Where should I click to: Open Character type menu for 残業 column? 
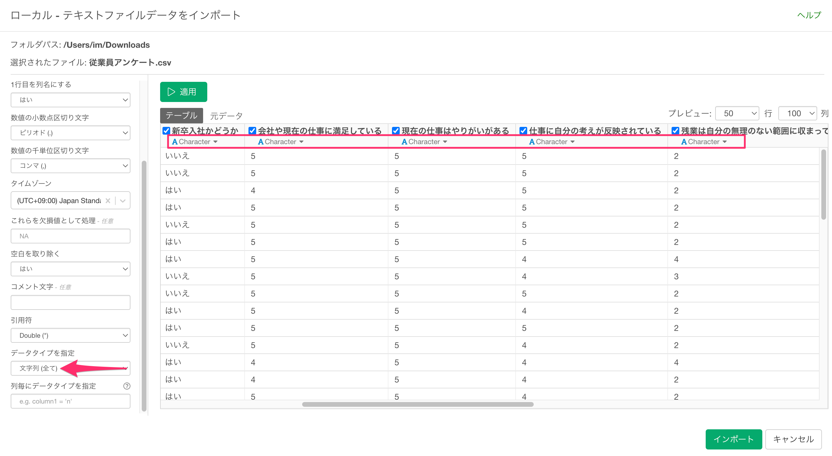pyautogui.click(x=725, y=142)
